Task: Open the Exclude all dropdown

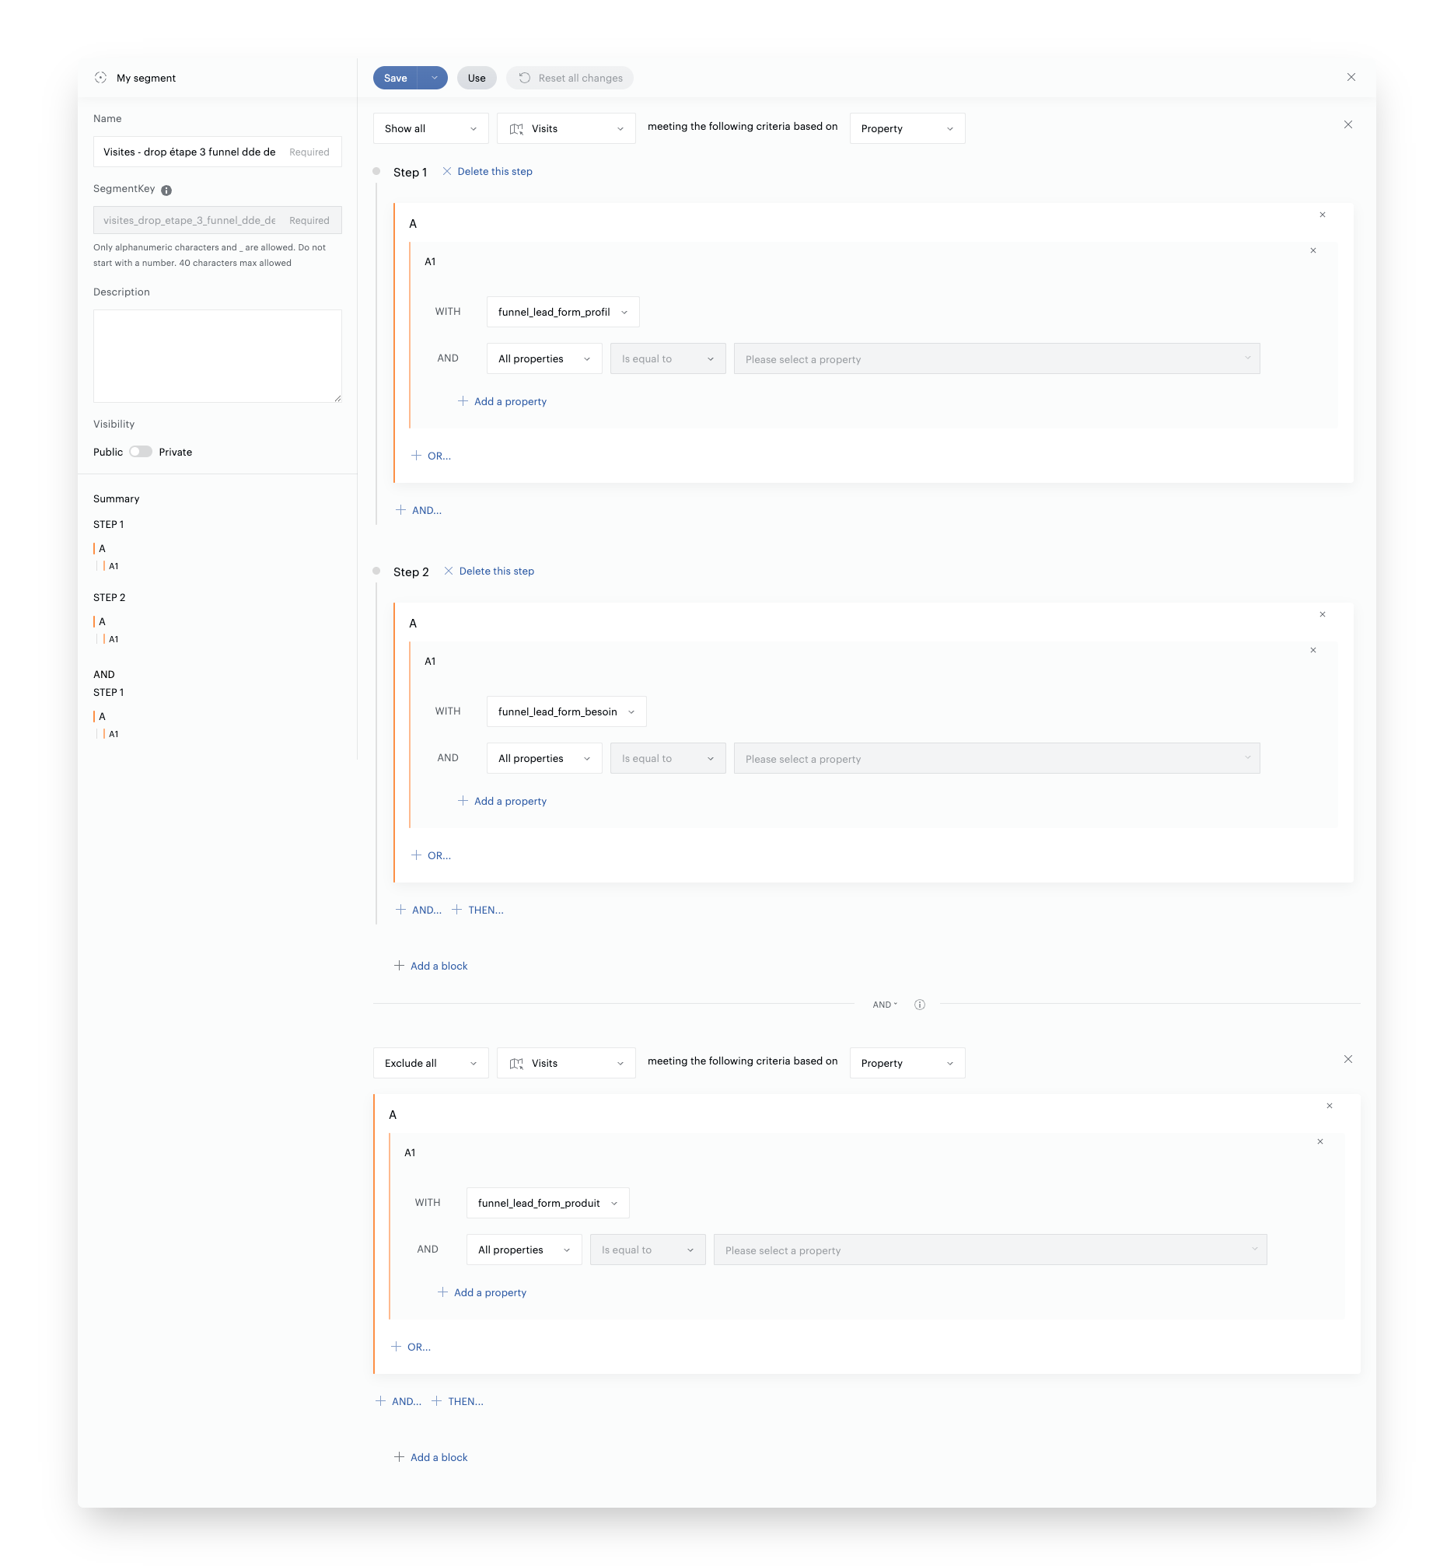Action: (431, 1063)
